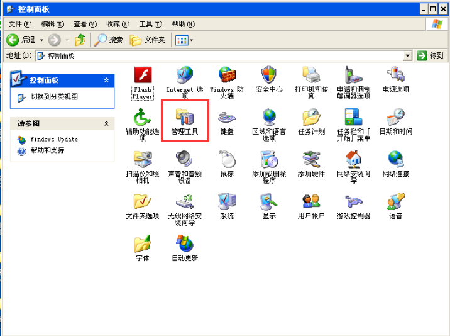The image size is (450, 336).
Task: Open 帮助和支持 link
Action: 47,150
